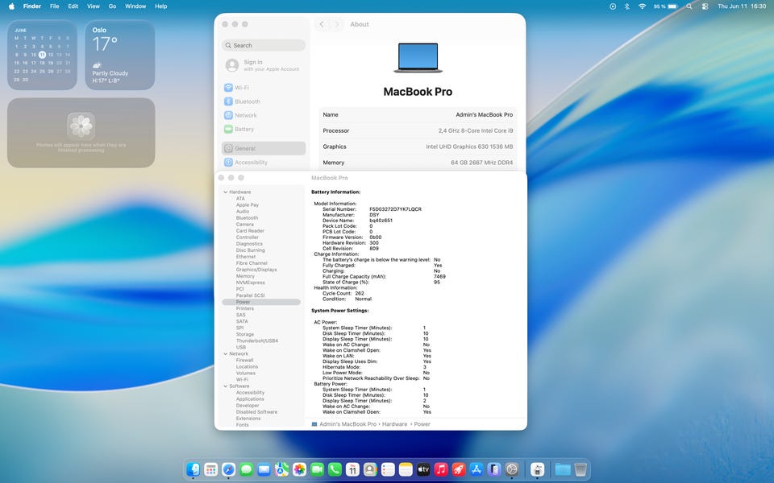Open Music app in the Dock

tap(441, 469)
